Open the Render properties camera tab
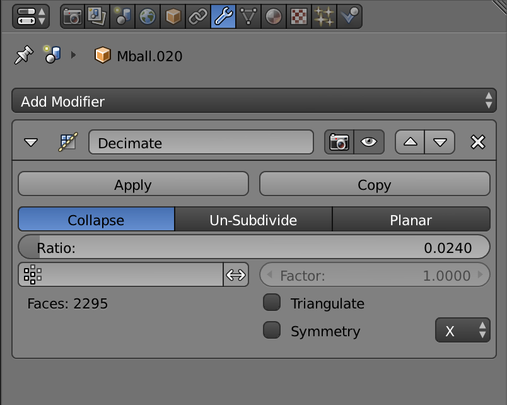The image size is (507, 405). point(73,16)
